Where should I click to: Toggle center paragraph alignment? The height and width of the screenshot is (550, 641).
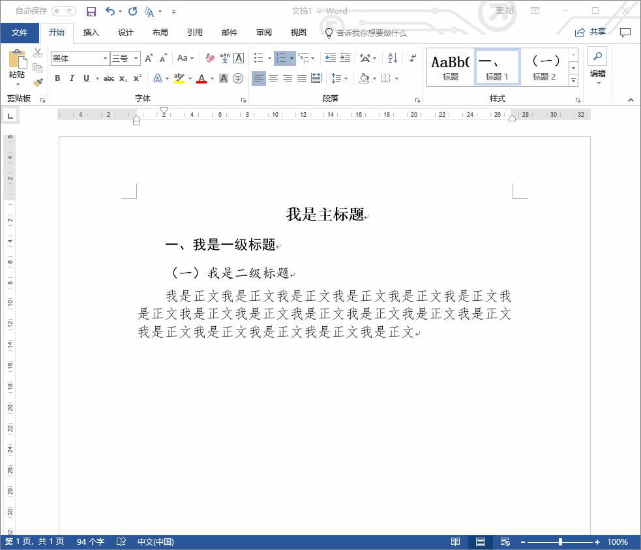pos(273,79)
